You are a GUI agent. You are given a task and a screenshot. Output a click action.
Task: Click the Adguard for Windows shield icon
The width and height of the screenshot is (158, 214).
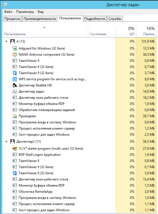pyautogui.click(x=15, y=48)
